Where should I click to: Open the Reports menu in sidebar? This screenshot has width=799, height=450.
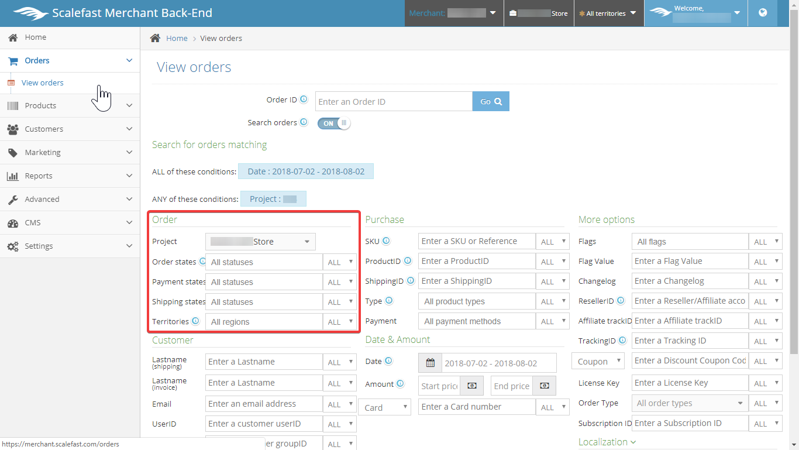pyautogui.click(x=70, y=176)
